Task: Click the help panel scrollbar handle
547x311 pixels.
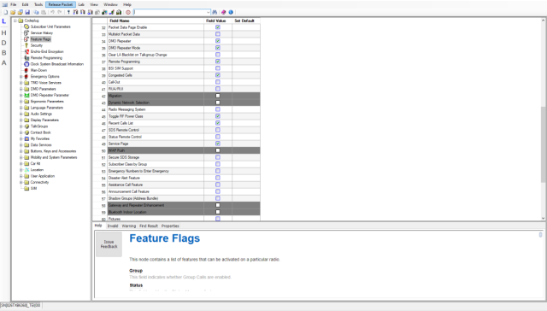Action: pyautogui.click(x=540, y=235)
